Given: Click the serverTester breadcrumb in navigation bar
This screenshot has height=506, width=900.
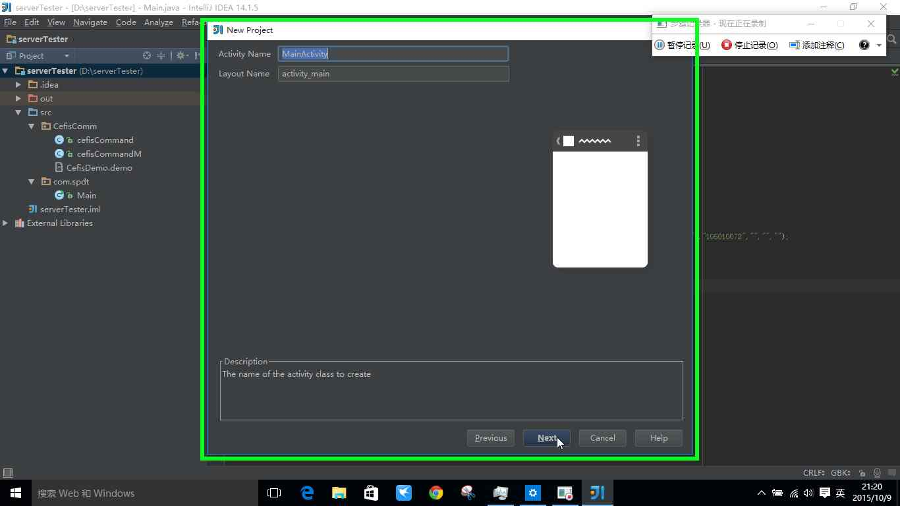Looking at the screenshot, I should [x=38, y=39].
